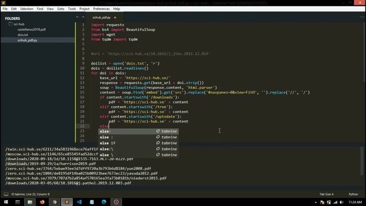The width and height of the screenshot is (366, 206).
Task: Click the tabnine icon beside 'else if'
Action: click(158, 143)
